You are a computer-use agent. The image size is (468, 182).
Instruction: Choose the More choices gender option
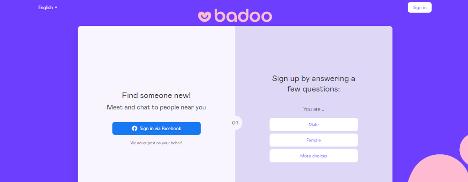[x=314, y=156]
